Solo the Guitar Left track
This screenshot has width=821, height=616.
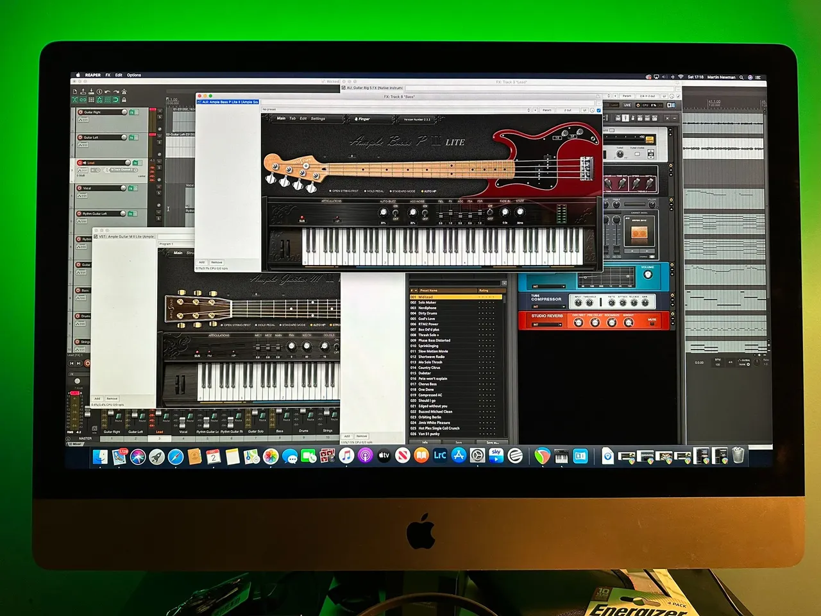point(159,142)
